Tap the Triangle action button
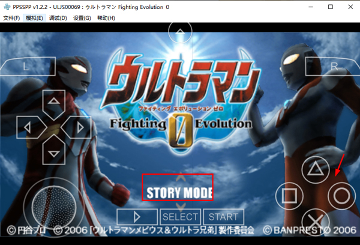This screenshot has height=245, width=360. point(316,169)
